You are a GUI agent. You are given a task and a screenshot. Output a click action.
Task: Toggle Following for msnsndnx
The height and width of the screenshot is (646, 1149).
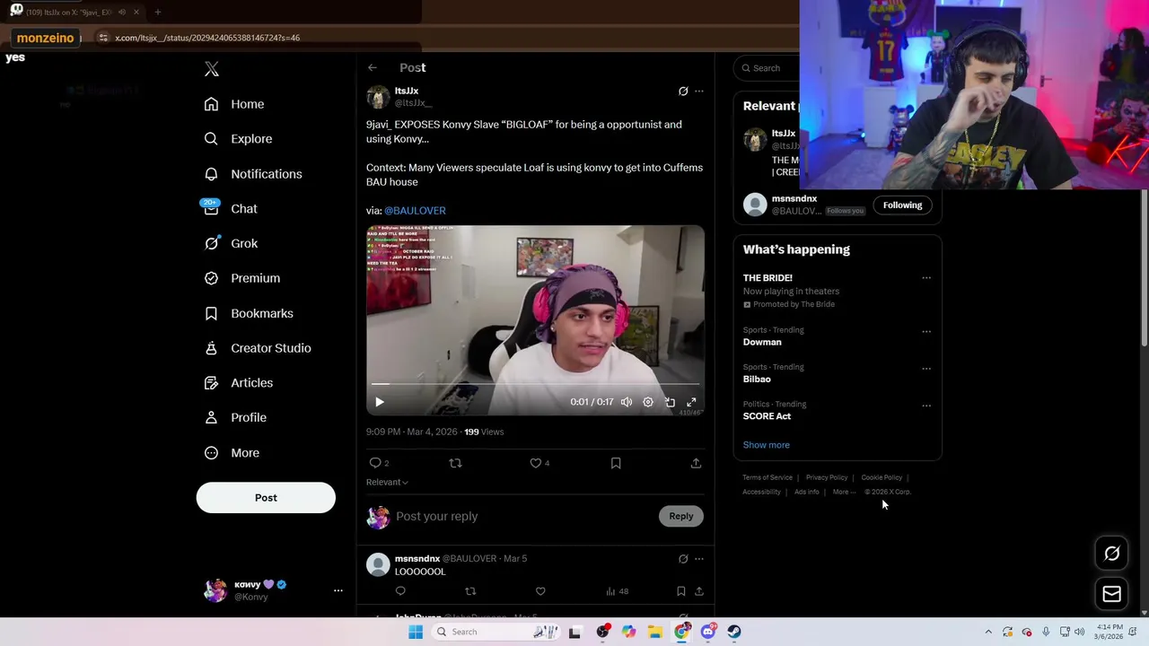[x=902, y=205]
